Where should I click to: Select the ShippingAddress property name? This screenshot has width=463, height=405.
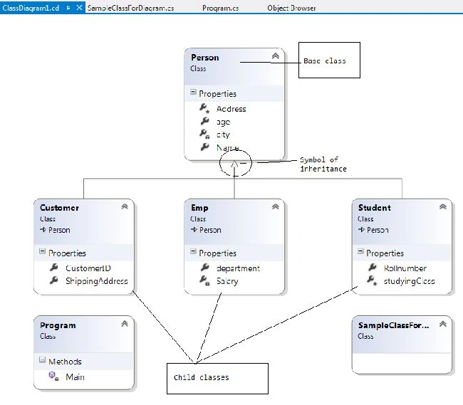pyautogui.click(x=97, y=281)
